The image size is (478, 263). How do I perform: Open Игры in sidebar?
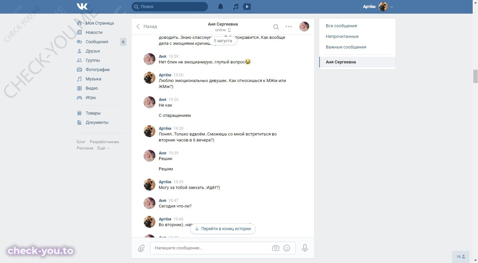(x=91, y=98)
